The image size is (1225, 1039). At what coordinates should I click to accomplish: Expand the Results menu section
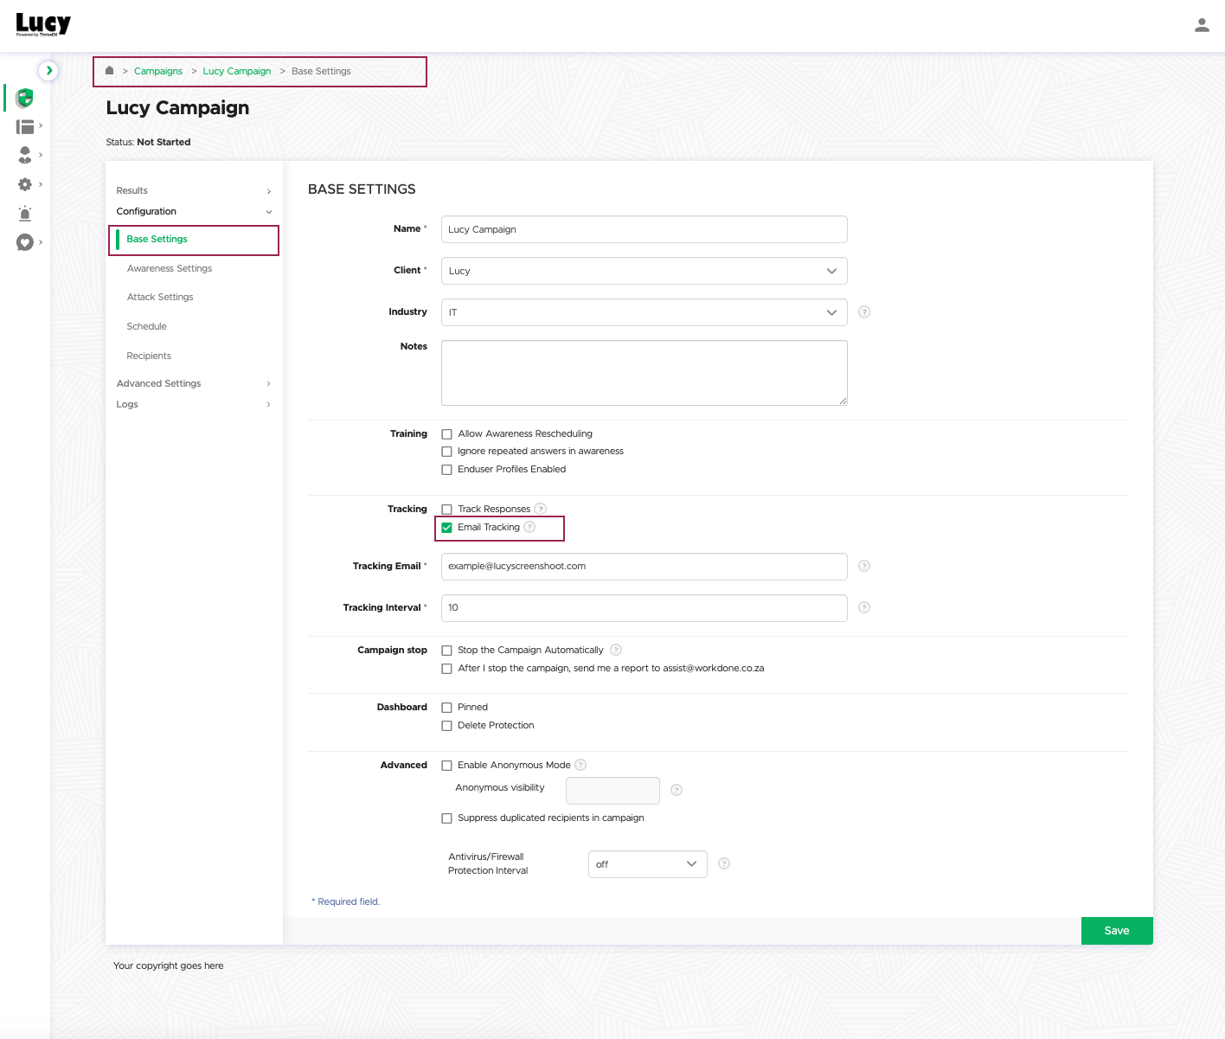click(x=194, y=190)
